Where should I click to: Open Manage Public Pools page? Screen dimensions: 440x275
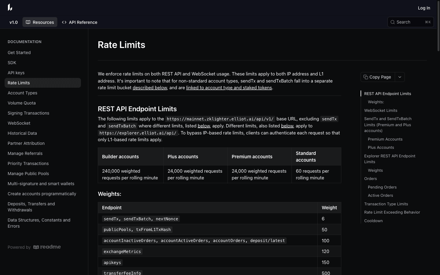coord(43,174)
